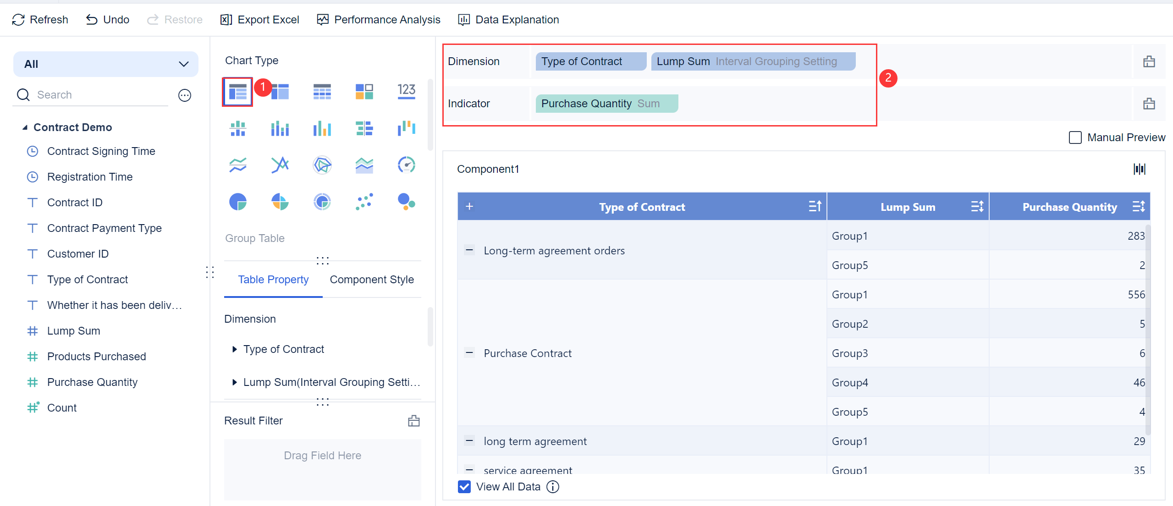Click Component1 column width adjust icon

point(1139,169)
